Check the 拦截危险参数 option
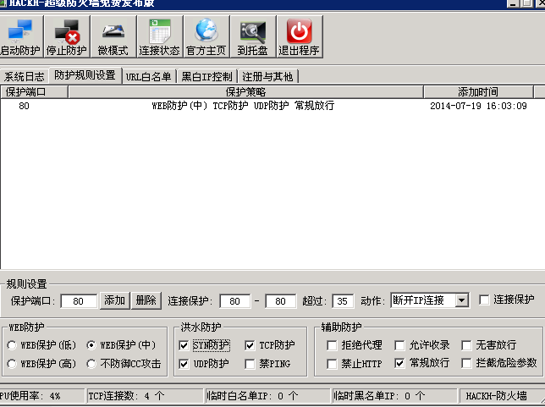Viewport: 545px width, 407px height. tap(466, 363)
